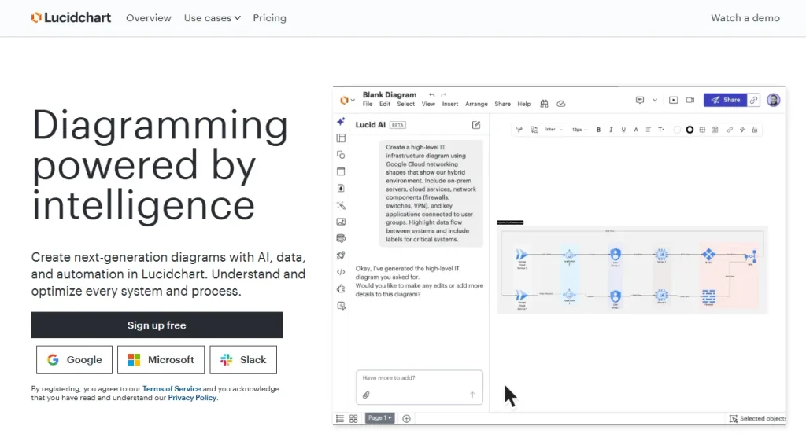The width and height of the screenshot is (806, 441).
Task: Redo with the right arrow beside Blank Diagram
Action: pyautogui.click(x=444, y=95)
